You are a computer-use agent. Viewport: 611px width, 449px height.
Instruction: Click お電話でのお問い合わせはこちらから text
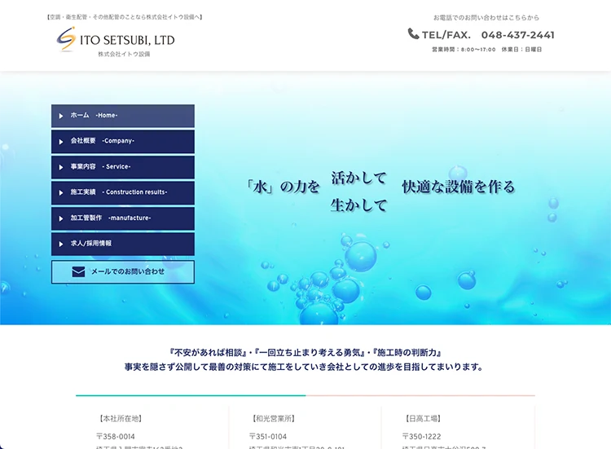coord(486,18)
